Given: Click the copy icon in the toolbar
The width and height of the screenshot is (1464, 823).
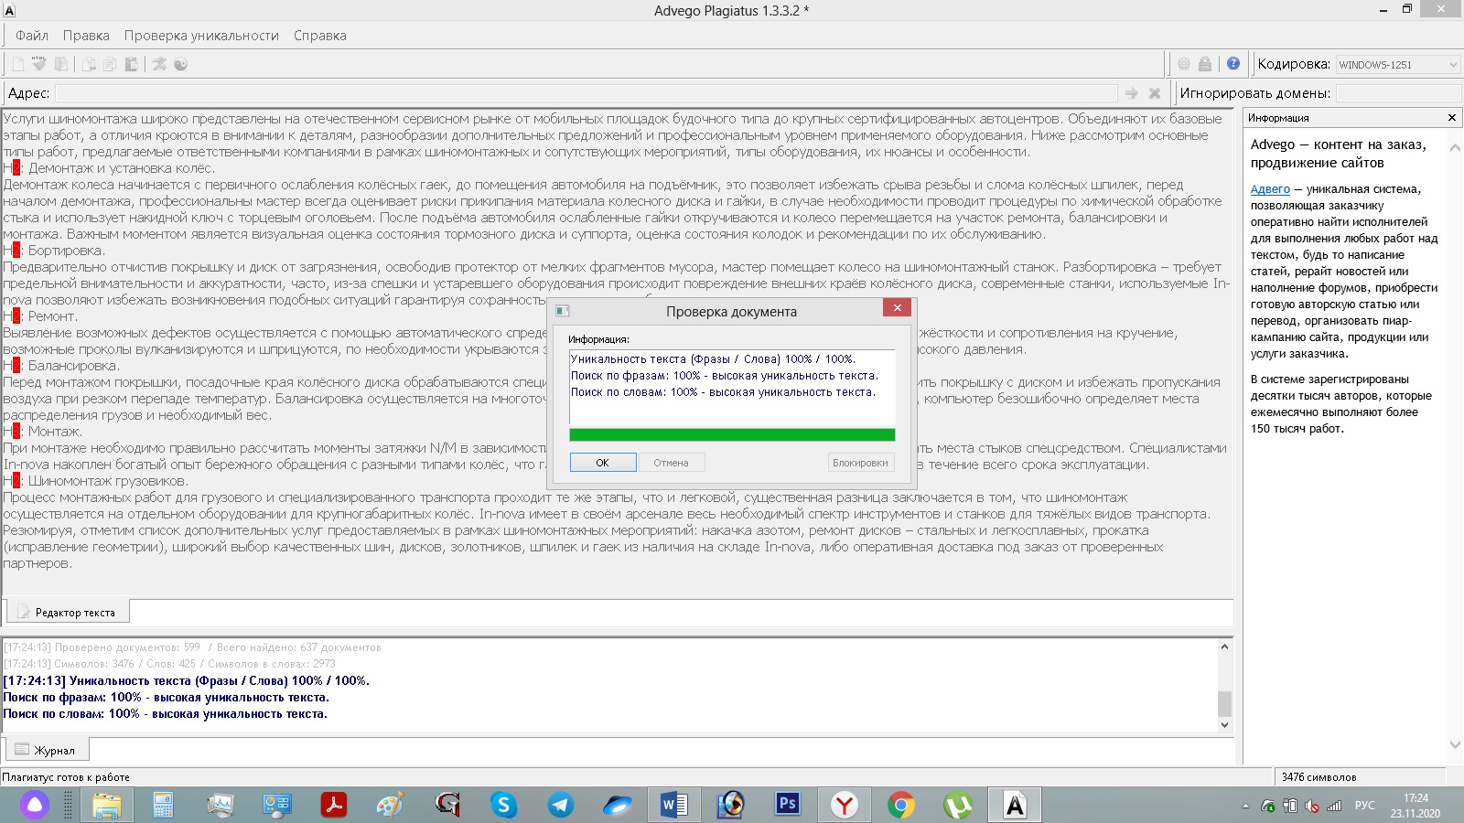Looking at the screenshot, I should [110, 64].
